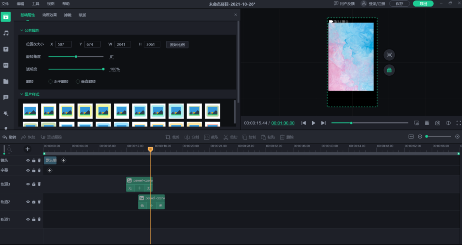
Task: Lock the 轨道2 track
Action: (34, 202)
